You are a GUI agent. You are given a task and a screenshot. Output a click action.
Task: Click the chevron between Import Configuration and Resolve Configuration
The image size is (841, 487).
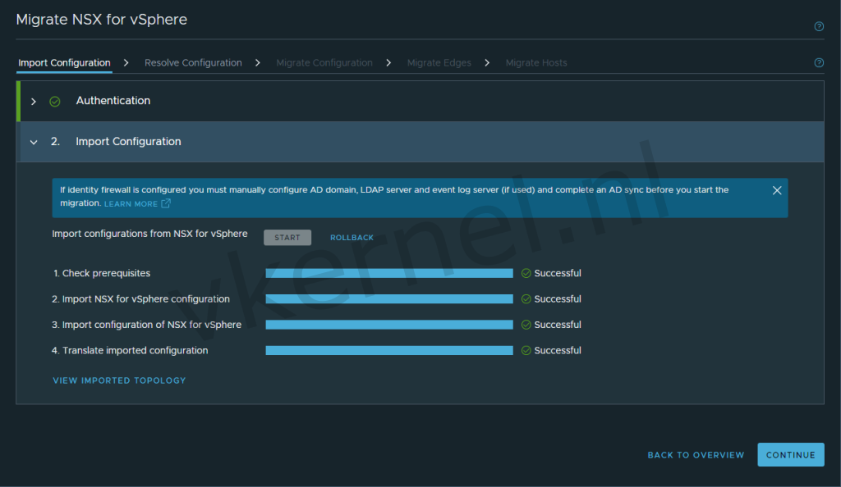point(126,61)
